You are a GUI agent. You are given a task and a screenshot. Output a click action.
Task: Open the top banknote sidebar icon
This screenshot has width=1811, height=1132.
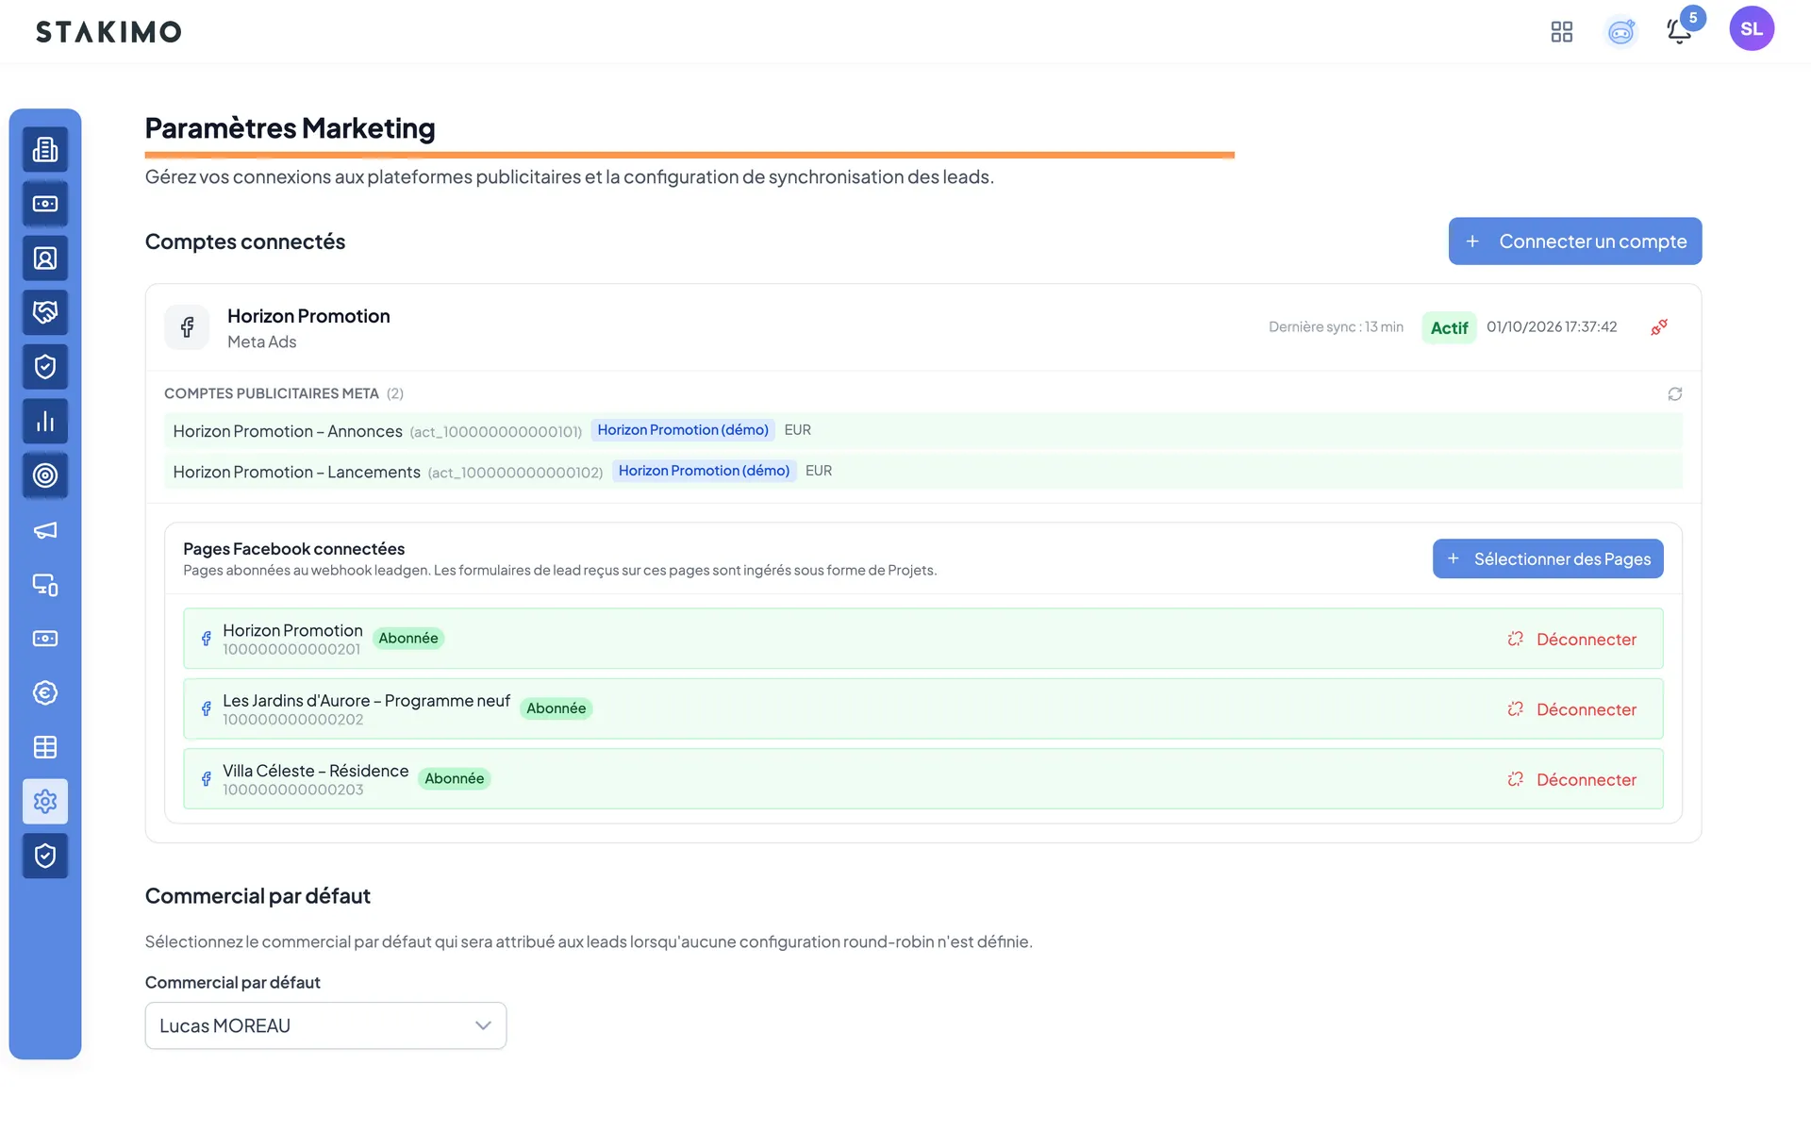pos(45,204)
